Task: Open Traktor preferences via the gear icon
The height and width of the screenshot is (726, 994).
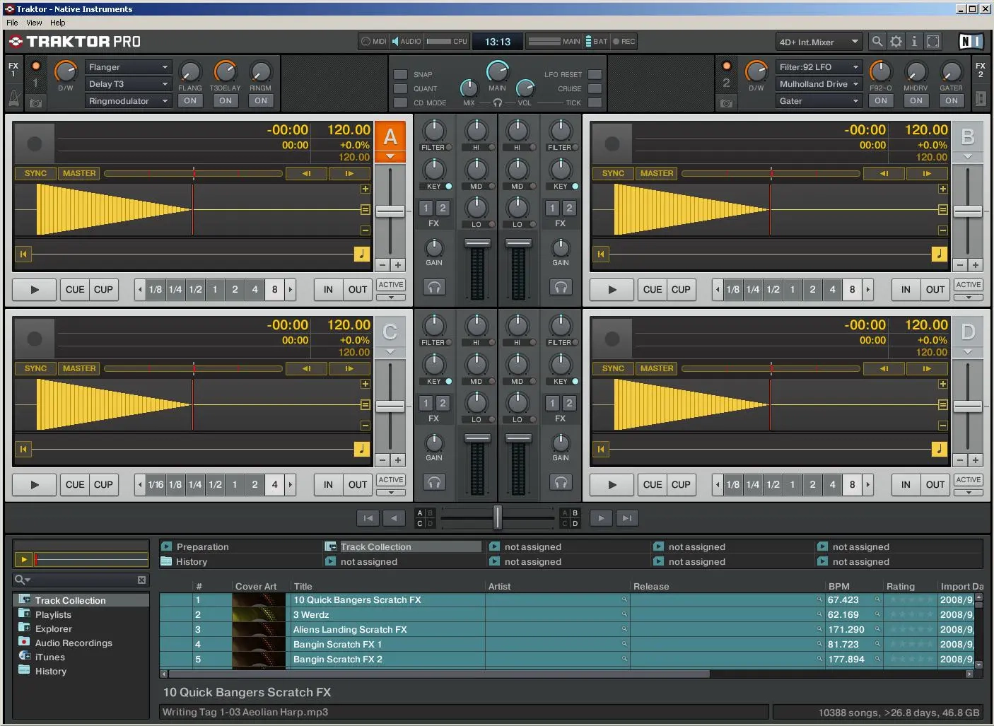Action: click(896, 41)
